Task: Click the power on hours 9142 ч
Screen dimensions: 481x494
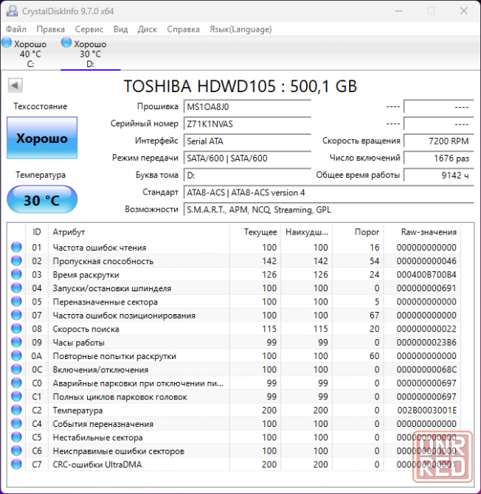Action: coord(438,175)
